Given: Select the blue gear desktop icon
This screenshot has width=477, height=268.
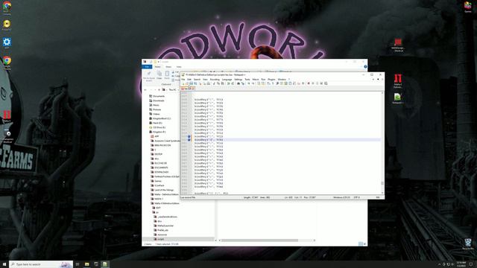Looking at the screenshot, I should point(7,43).
